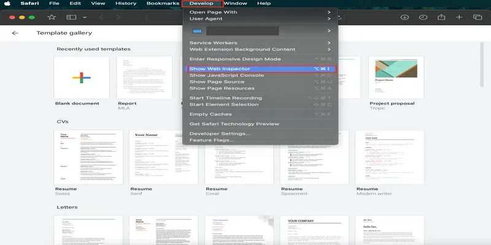Choose Start Element Selection

point(260,105)
